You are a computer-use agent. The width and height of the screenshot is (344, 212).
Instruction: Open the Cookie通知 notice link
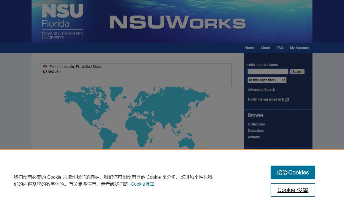tap(142, 184)
